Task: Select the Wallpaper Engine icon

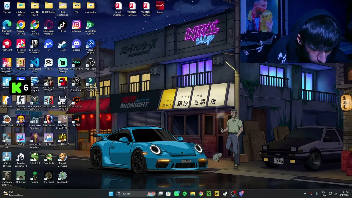Action: coord(90,47)
